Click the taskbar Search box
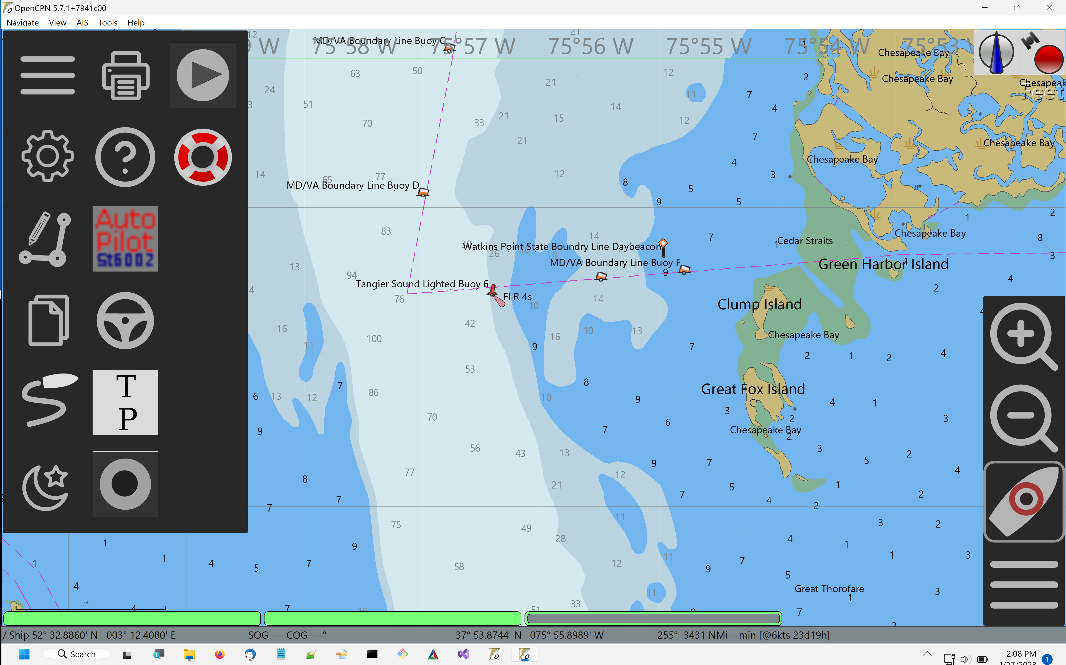This screenshot has width=1066, height=665. click(77, 654)
